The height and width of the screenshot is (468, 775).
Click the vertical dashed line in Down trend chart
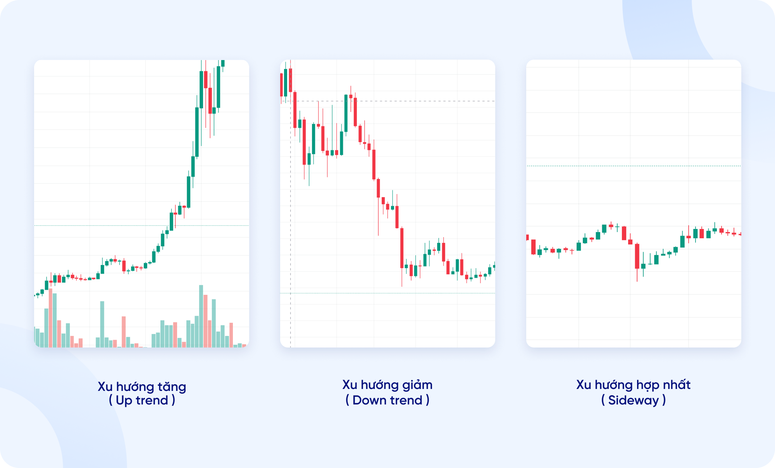point(291,232)
